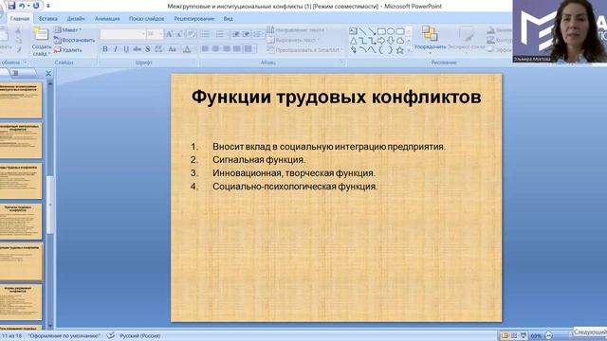Open the Выровнять текст dropdown

point(292,40)
